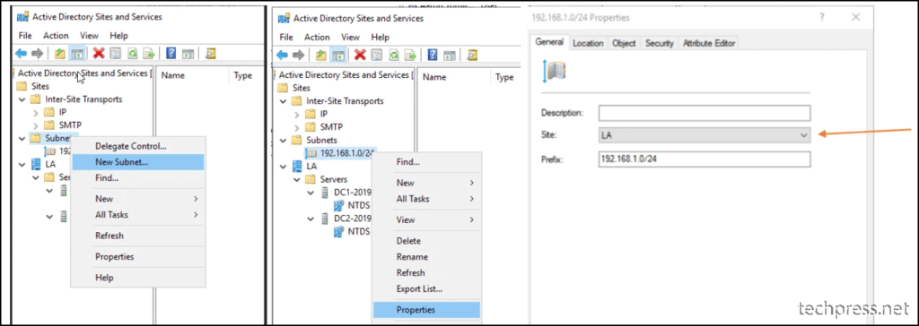Switch to the Location tab in Properties dialog
This screenshot has width=919, height=326.
588,43
